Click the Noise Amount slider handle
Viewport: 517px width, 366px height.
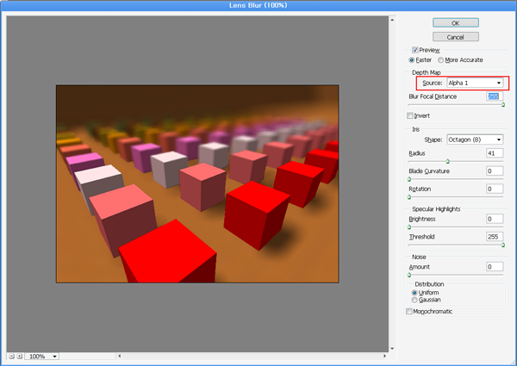[409, 275]
